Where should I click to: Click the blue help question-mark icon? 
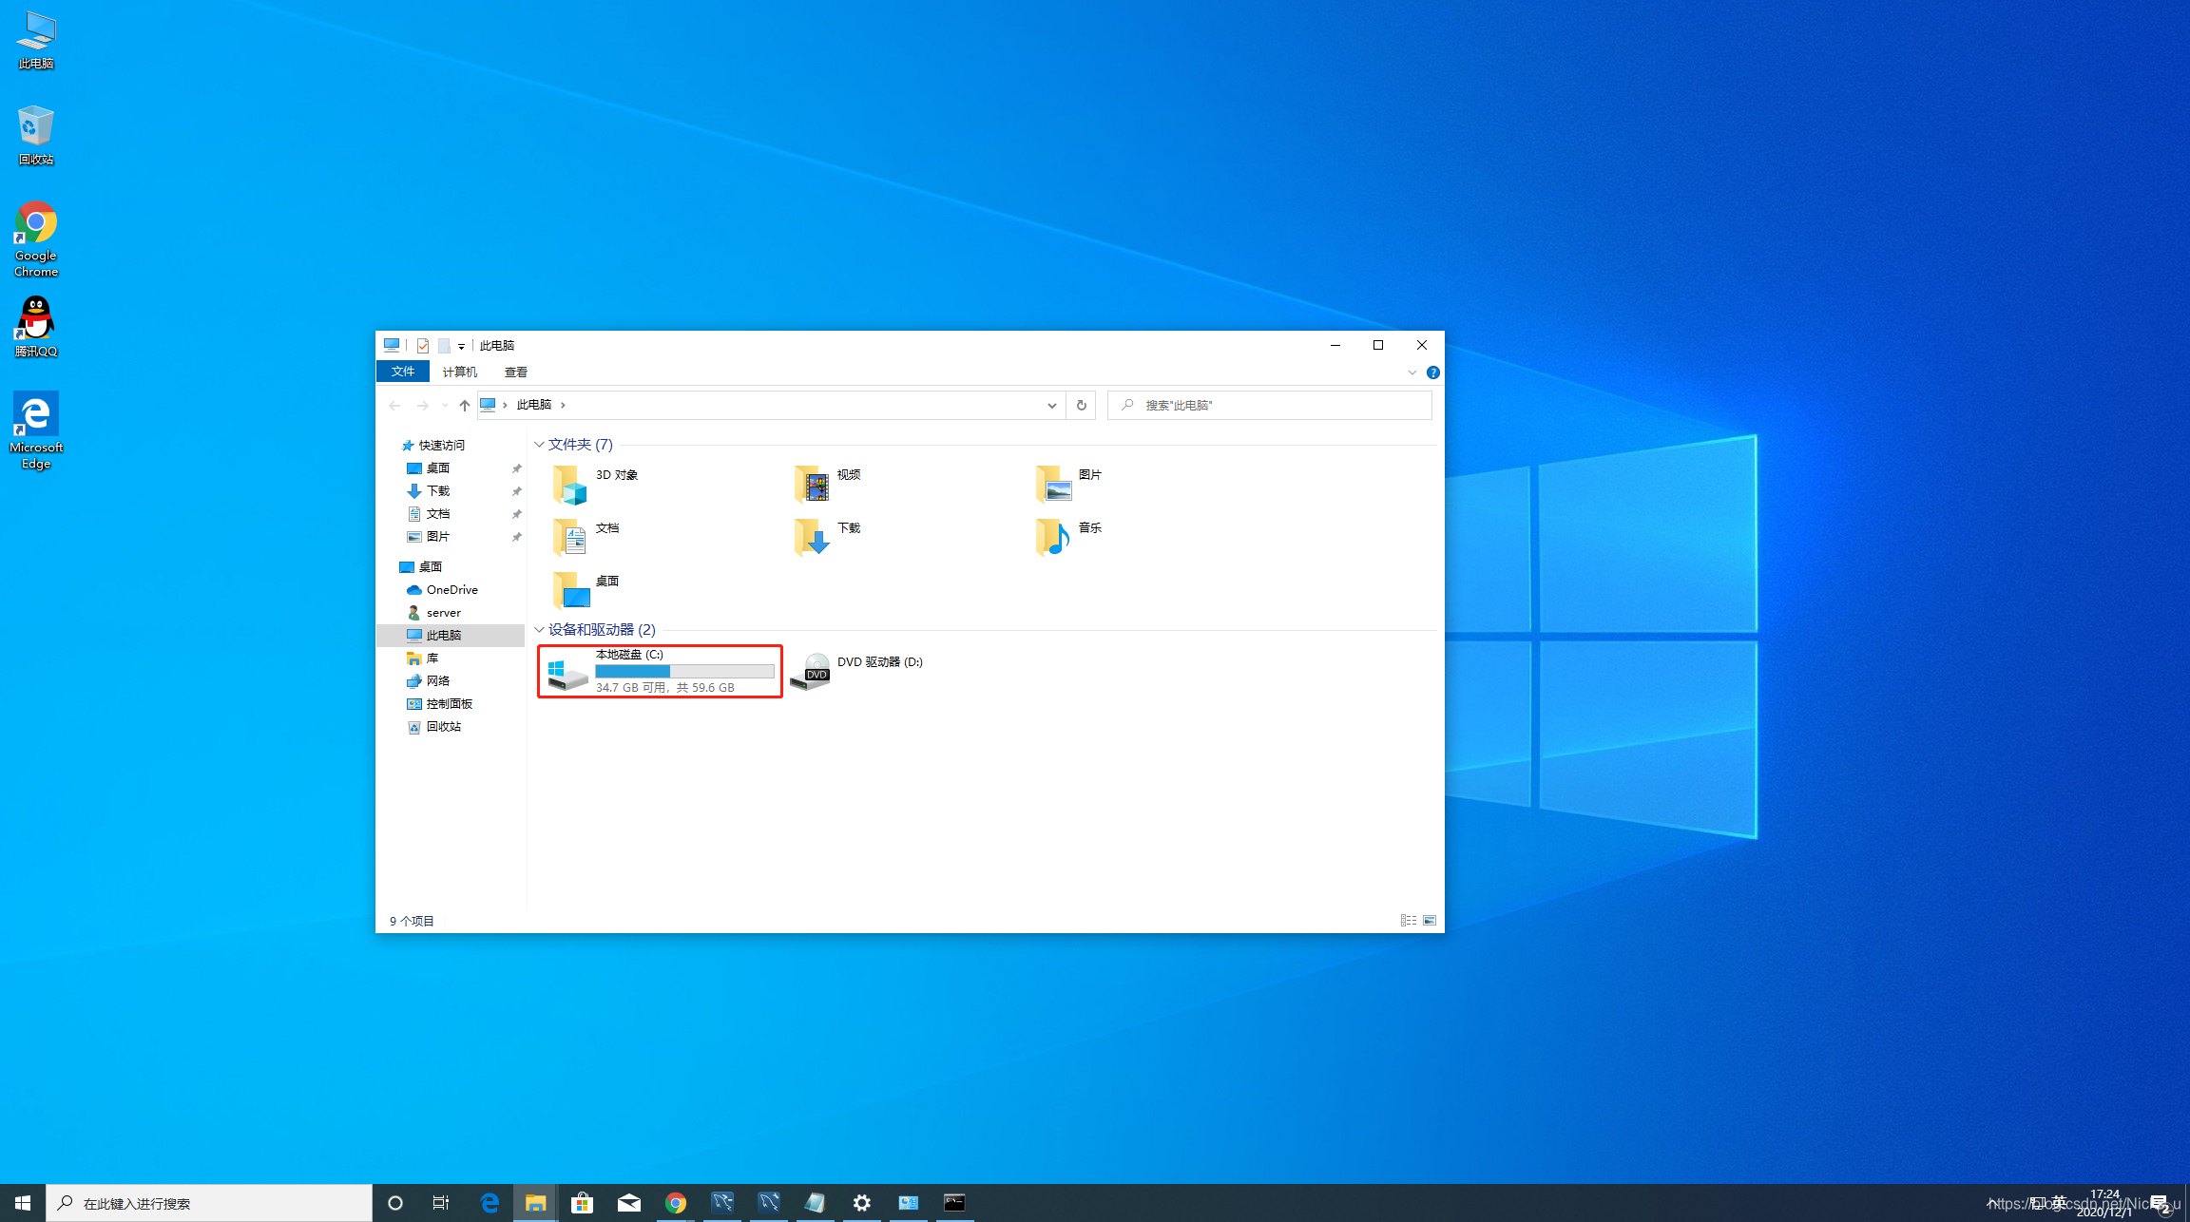tap(1432, 372)
